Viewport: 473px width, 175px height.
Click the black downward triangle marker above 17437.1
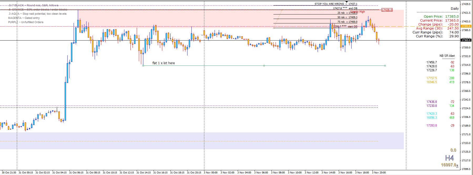pos(347,2)
